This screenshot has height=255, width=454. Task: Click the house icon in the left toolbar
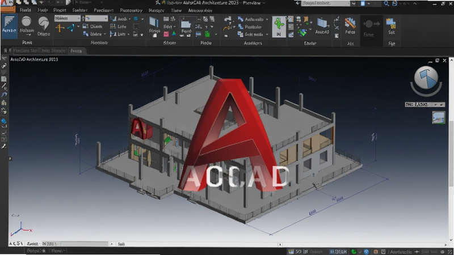4,103
